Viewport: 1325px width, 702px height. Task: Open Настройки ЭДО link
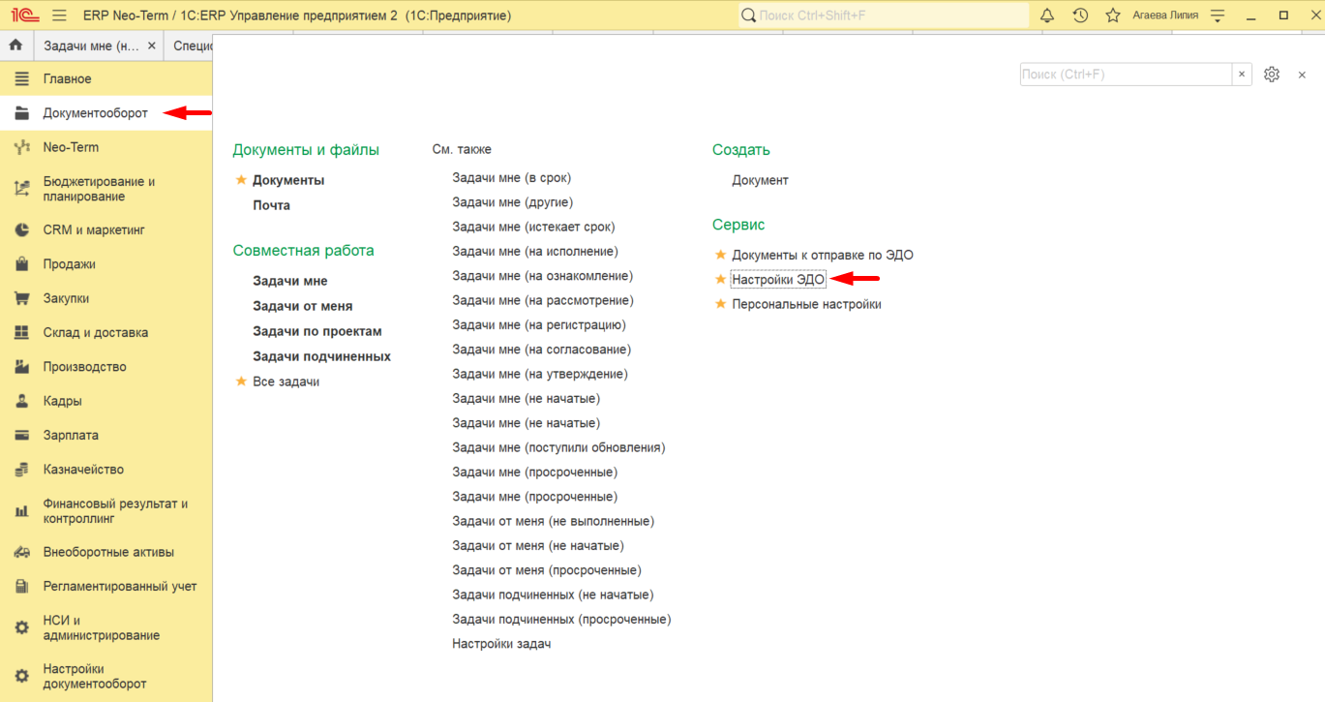(778, 279)
